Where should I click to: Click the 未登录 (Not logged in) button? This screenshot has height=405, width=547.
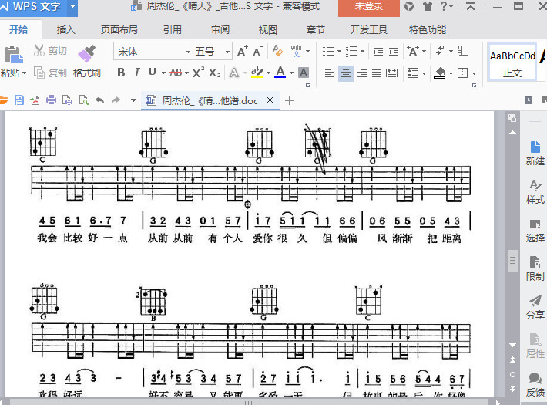[369, 7]
